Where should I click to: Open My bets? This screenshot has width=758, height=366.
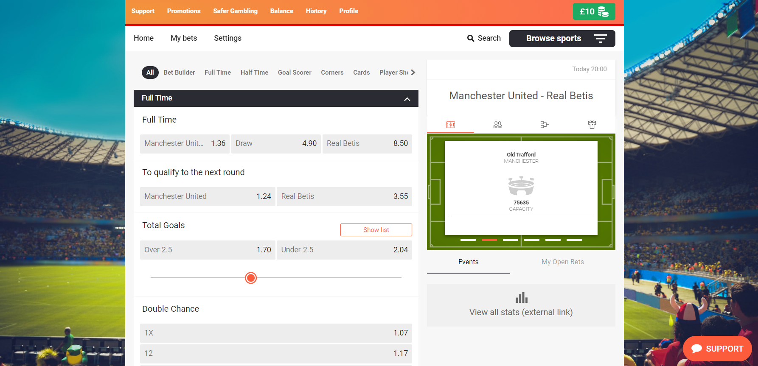(184, 38)
